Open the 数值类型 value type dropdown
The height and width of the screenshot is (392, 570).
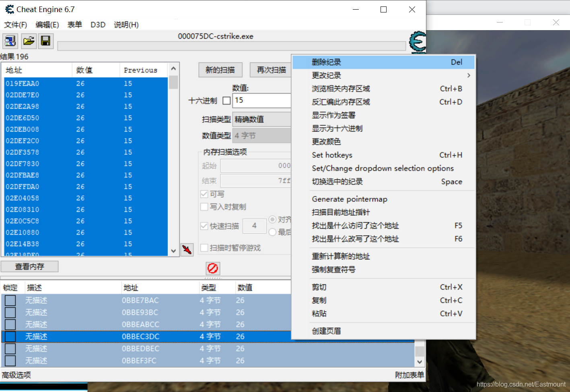[262, 136]
